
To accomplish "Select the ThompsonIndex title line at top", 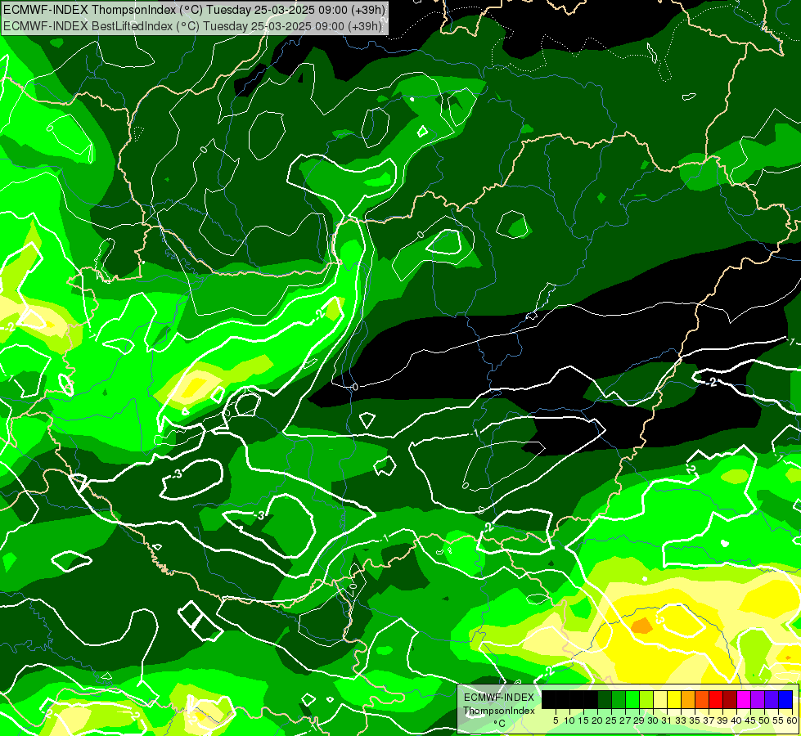I will tap(194, 9).
